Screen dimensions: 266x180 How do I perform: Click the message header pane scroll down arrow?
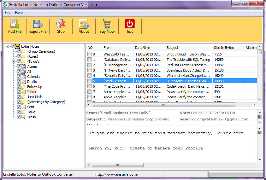(260, 123)
